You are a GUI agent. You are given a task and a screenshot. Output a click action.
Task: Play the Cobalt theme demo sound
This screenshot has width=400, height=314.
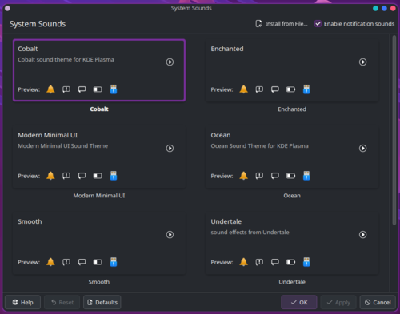(170, 62)
